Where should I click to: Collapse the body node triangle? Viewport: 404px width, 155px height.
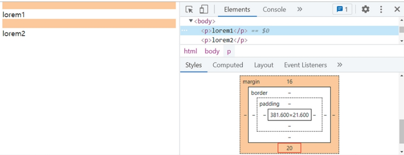[x=191, y=21]
